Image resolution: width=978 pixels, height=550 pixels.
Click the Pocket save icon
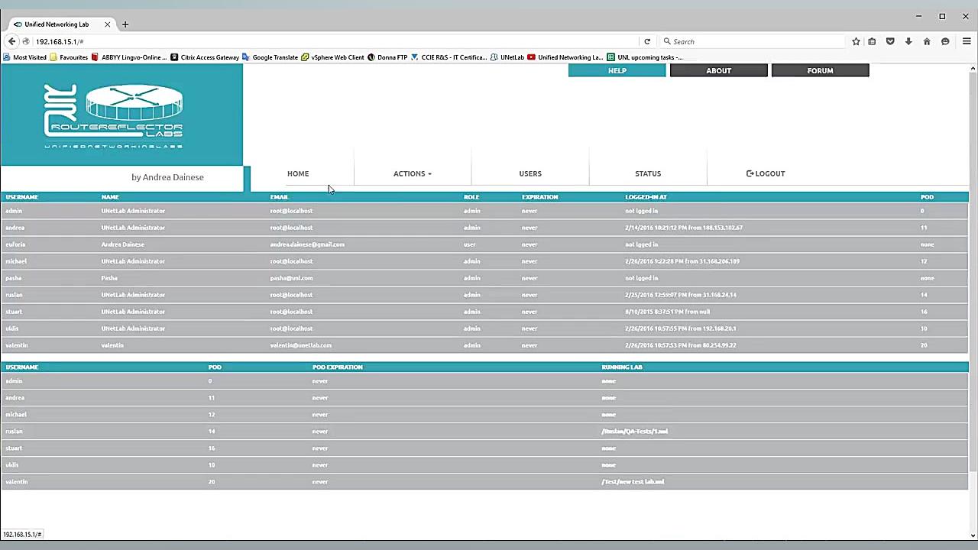coord(890,41)
